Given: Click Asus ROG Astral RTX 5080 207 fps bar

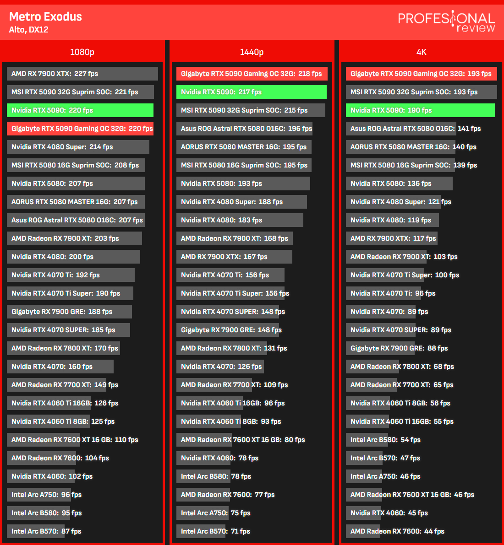Looking at the screenshot, I should point(76,220).
